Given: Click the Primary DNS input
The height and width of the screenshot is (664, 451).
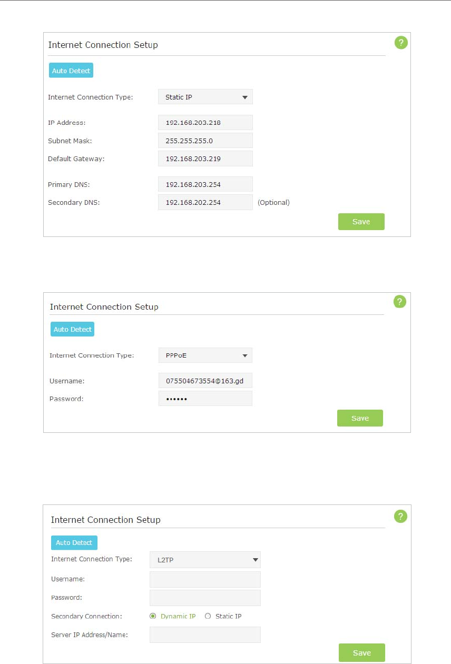Looking at the screenshot, I should [x=205, y=184].
